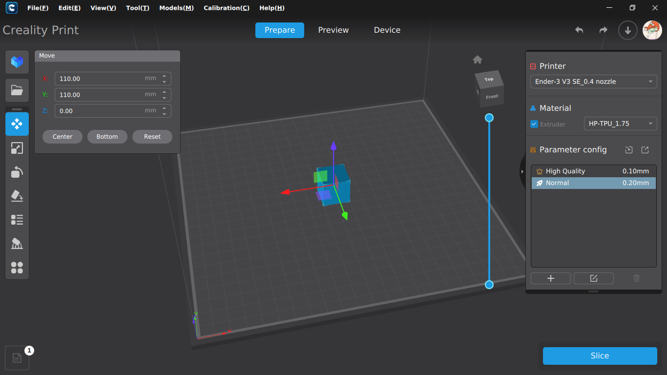
Task: Increase the Z position value
Action: tap(165, 108)
